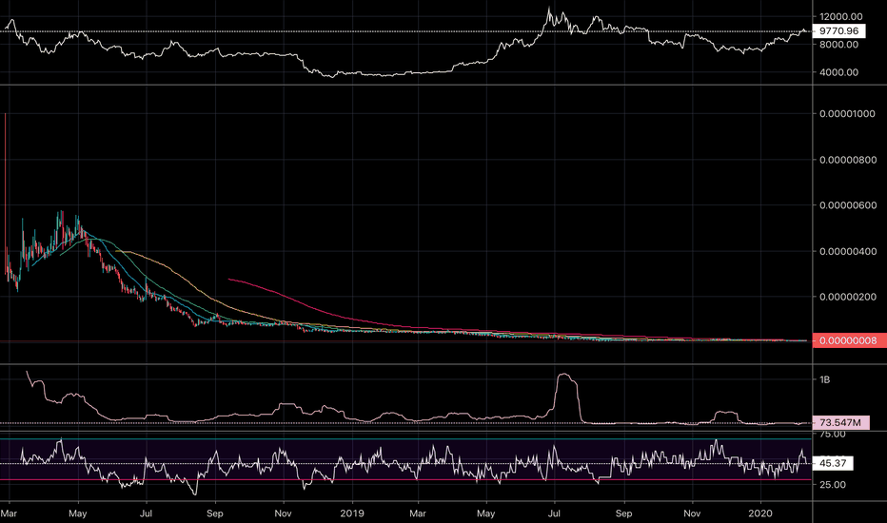
Task: Click the red 0.00000008 last price label
Action: [x=850, y=340]
